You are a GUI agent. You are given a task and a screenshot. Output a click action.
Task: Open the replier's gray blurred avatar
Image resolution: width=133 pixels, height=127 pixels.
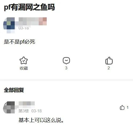click(9, 108)
